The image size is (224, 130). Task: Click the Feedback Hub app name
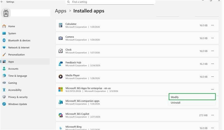[x=73, y=63]
